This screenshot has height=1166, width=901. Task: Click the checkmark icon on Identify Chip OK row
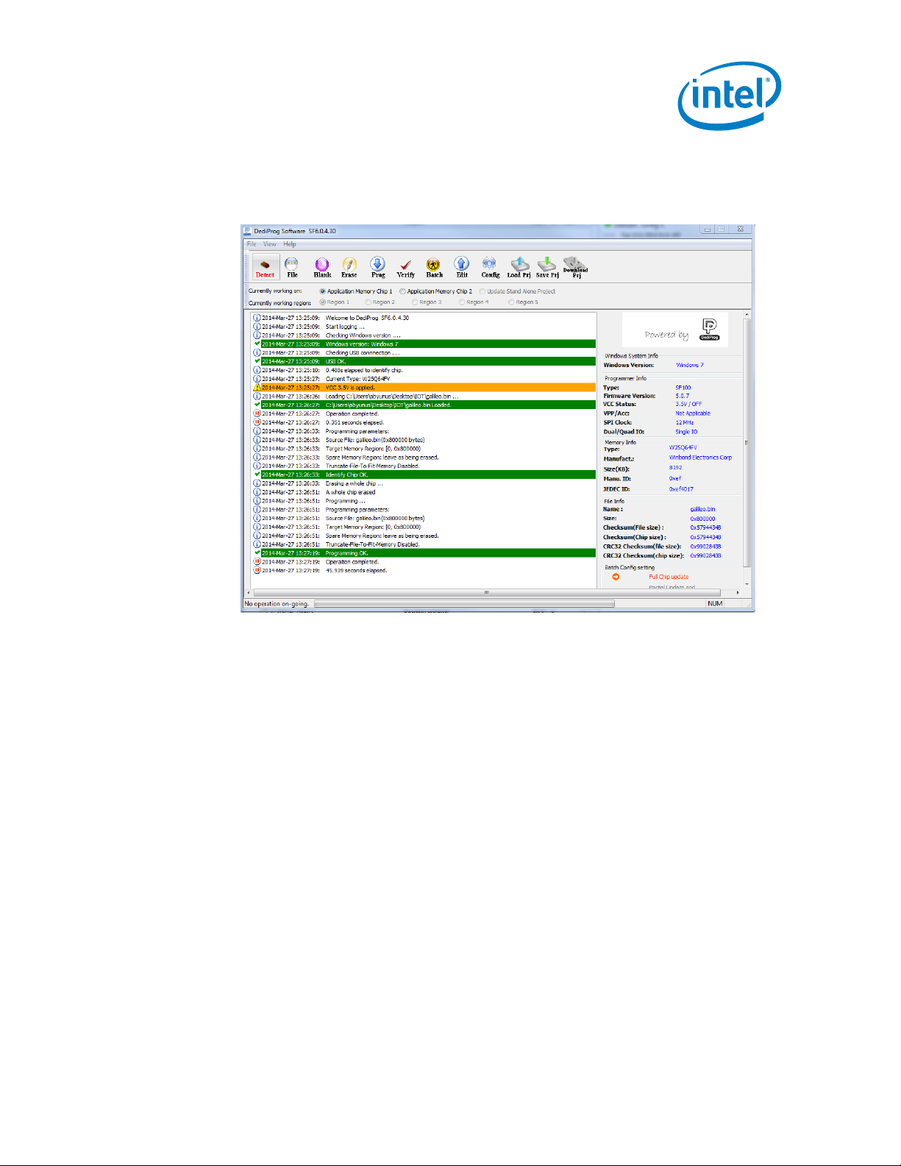tap(257, 474)
